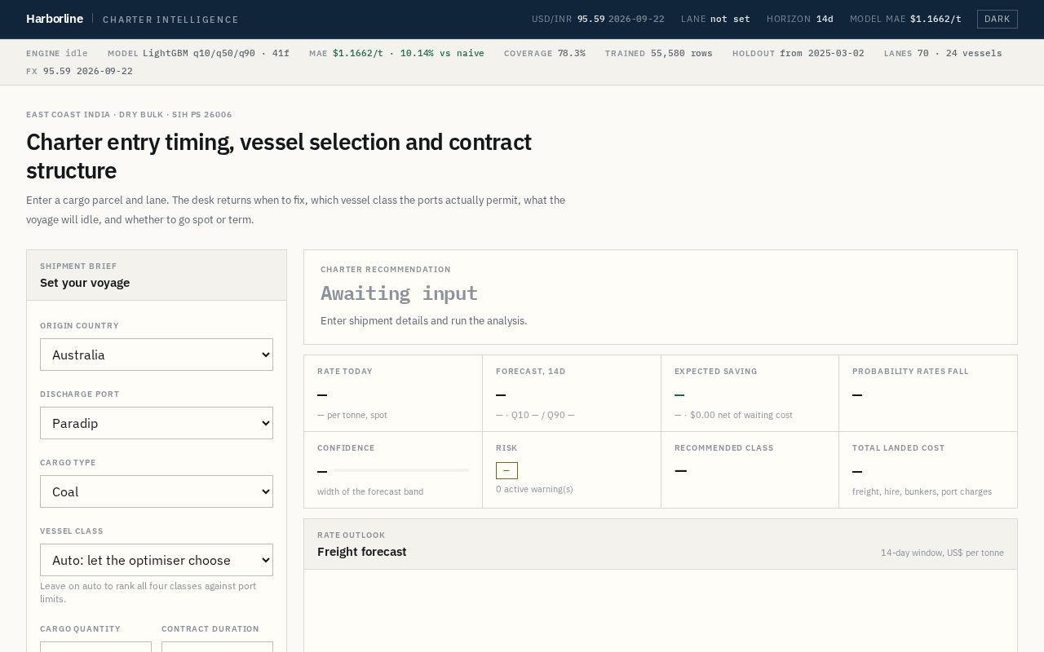Click the Forecast, 14D metric card
Viewport: 1044px width, 652px height.
(x=572, y=394)
